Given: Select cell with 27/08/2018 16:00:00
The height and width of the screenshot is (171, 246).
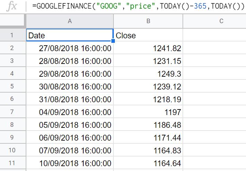Looking at the screenshot, I should pyautogui.click(x=70, y=48).
